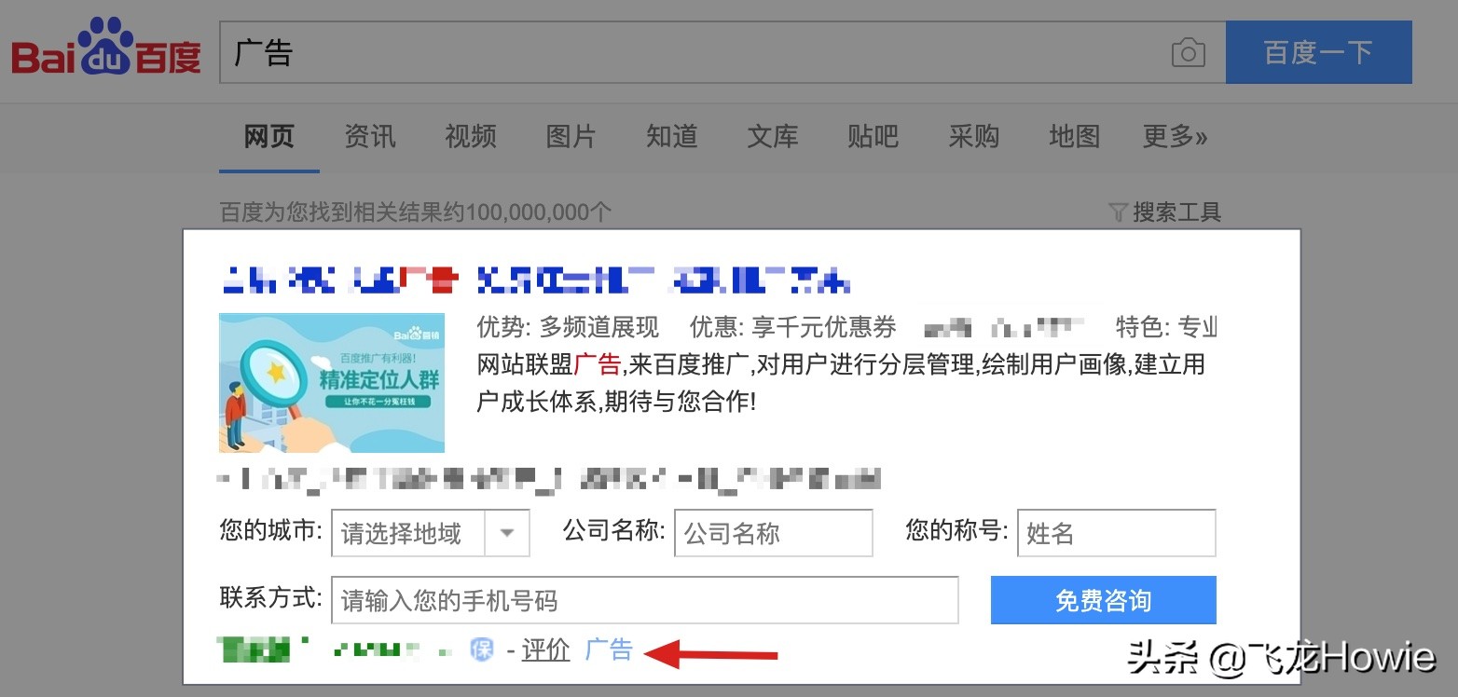Screen dimensions: 1458x697
Task: Click the 百度一下 search button
Action: tap(1318, 52)
